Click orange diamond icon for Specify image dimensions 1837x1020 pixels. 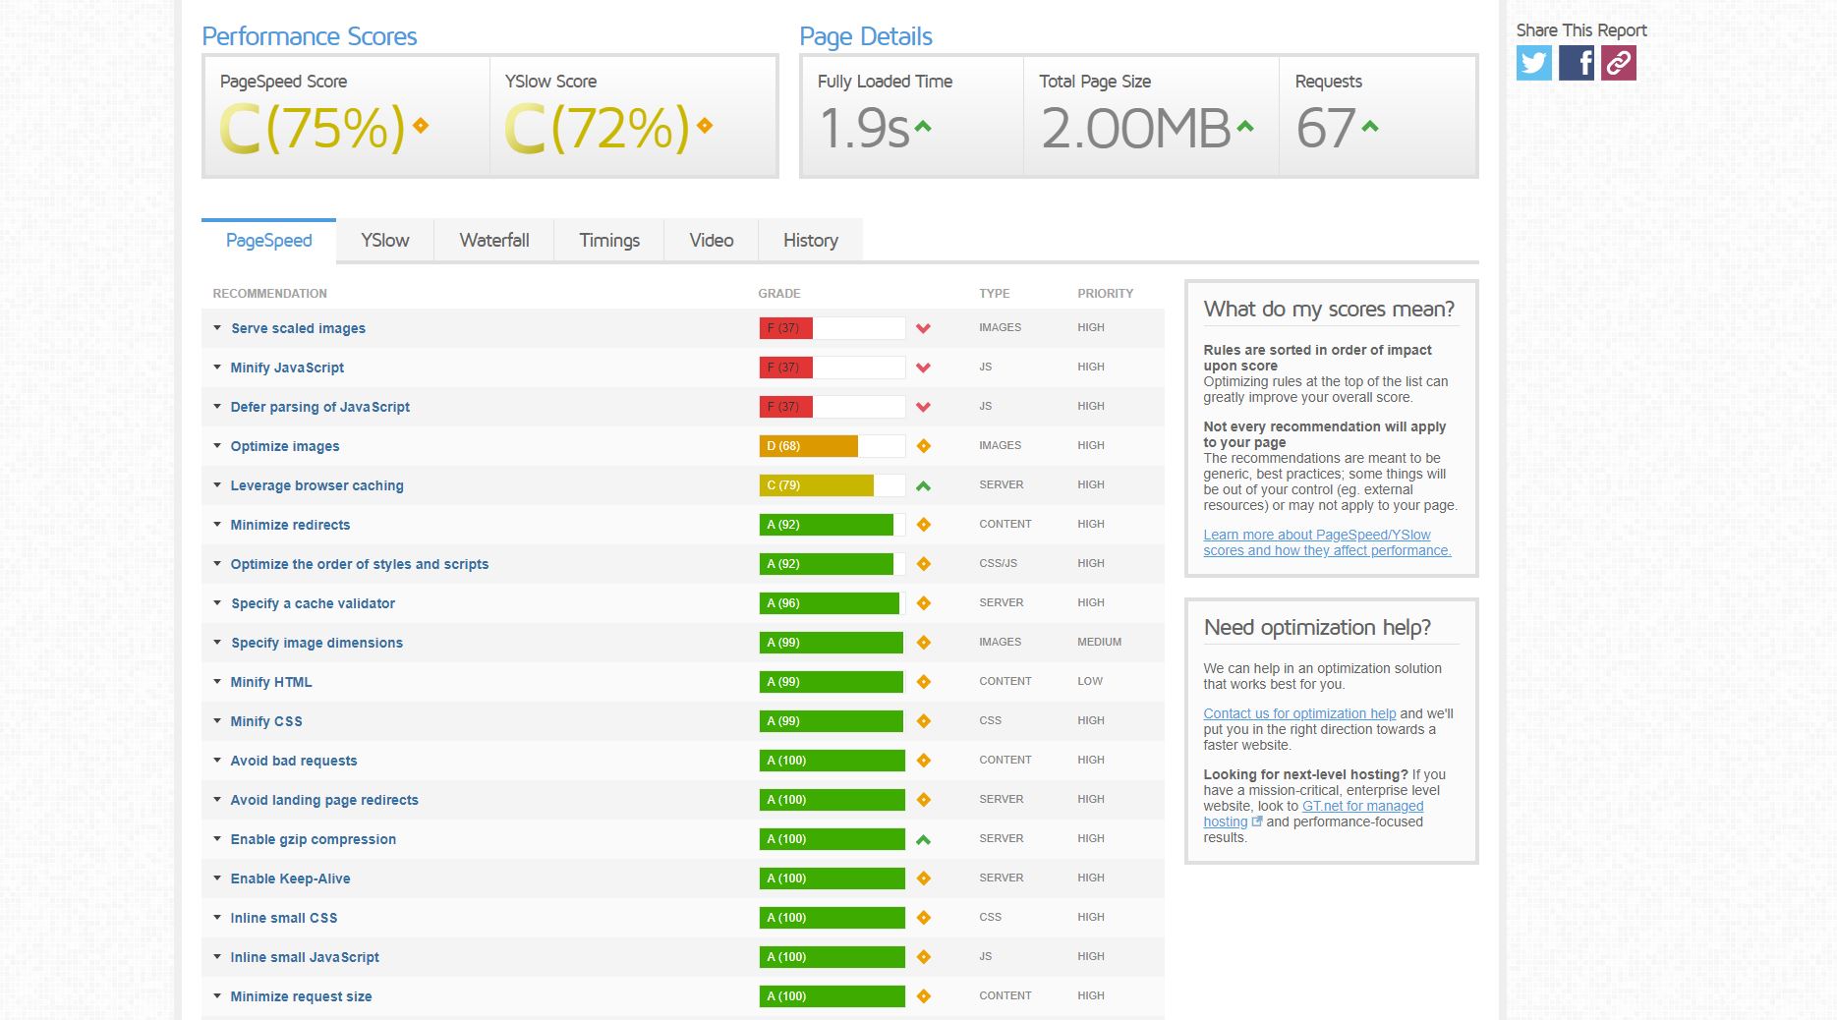[x=923, y=643]
